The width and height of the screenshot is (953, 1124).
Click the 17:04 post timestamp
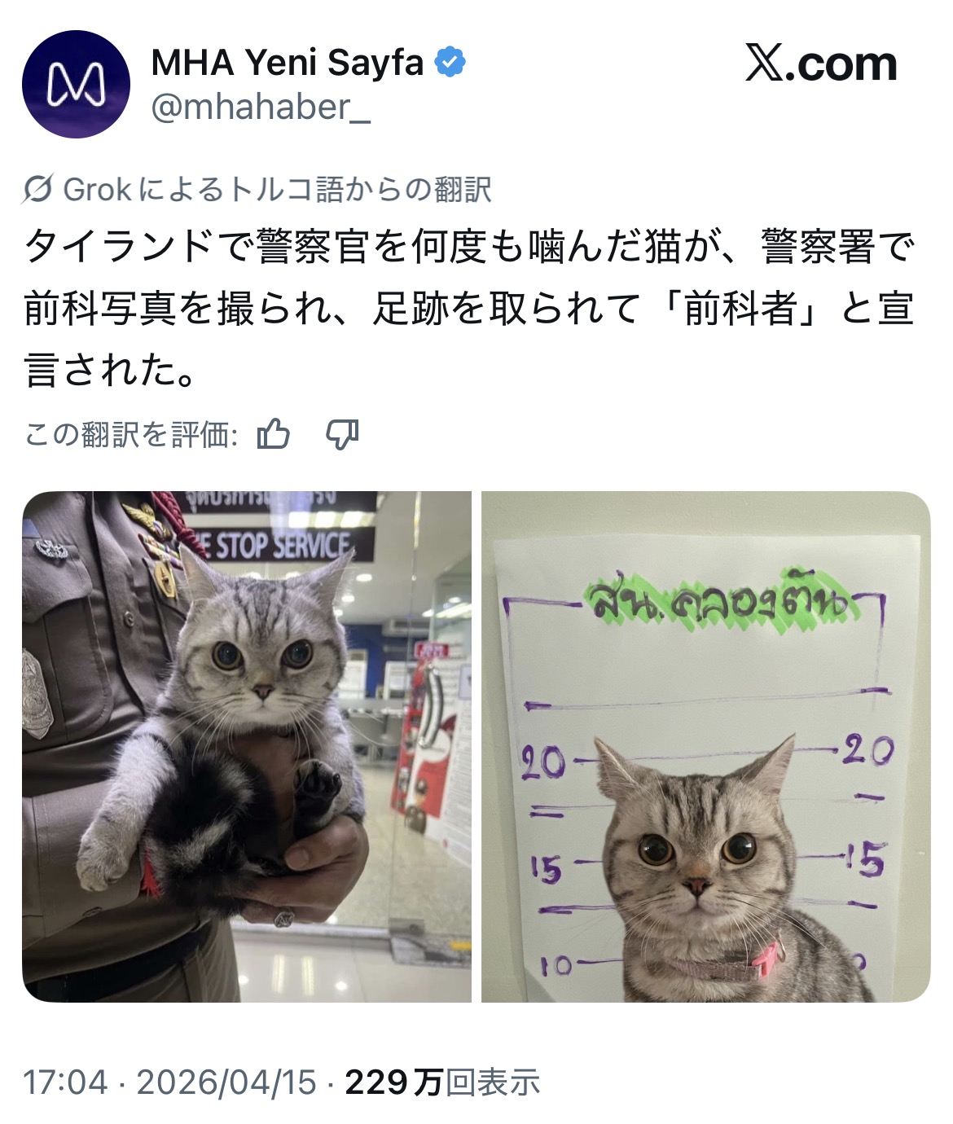click(65, 1082)
